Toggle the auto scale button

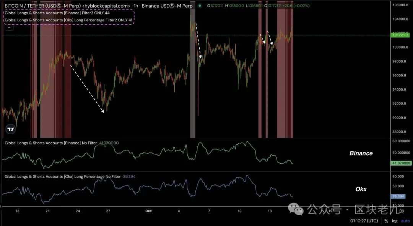(405, 221)
